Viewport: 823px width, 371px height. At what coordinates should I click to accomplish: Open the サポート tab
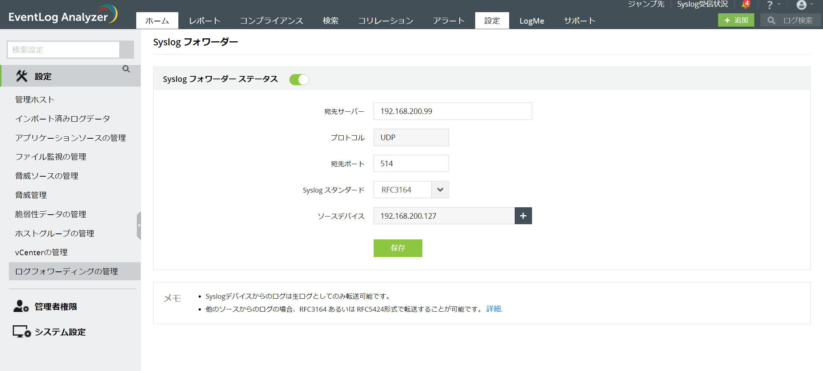click(x=580, y=21)
